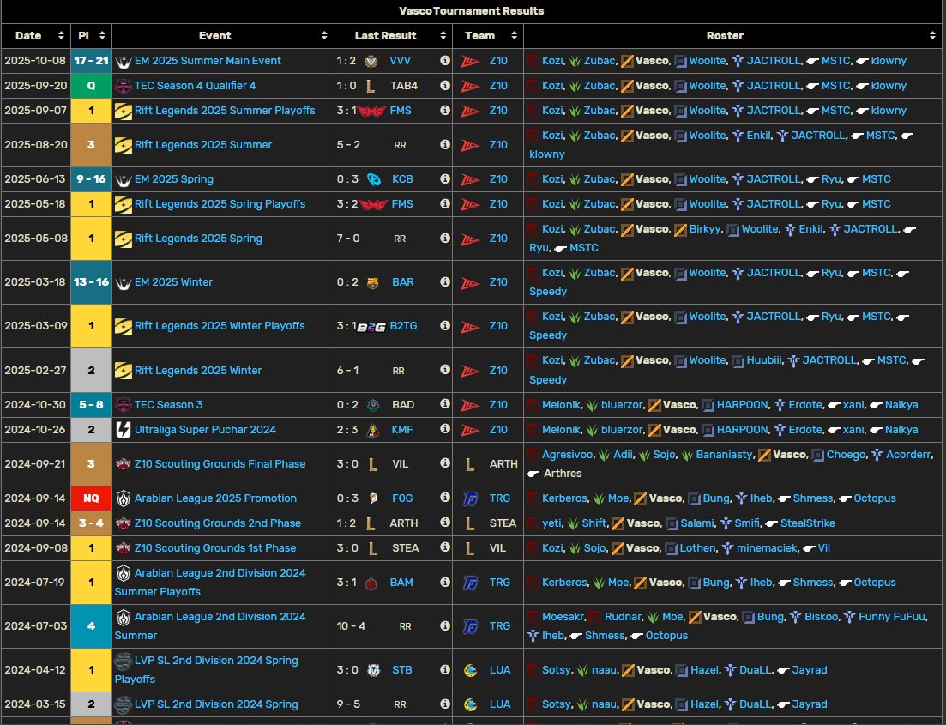Click the gold placement 1 cell dated 2025-09-07
Screen dimensions: 946x725
click(x=91, y=111)
